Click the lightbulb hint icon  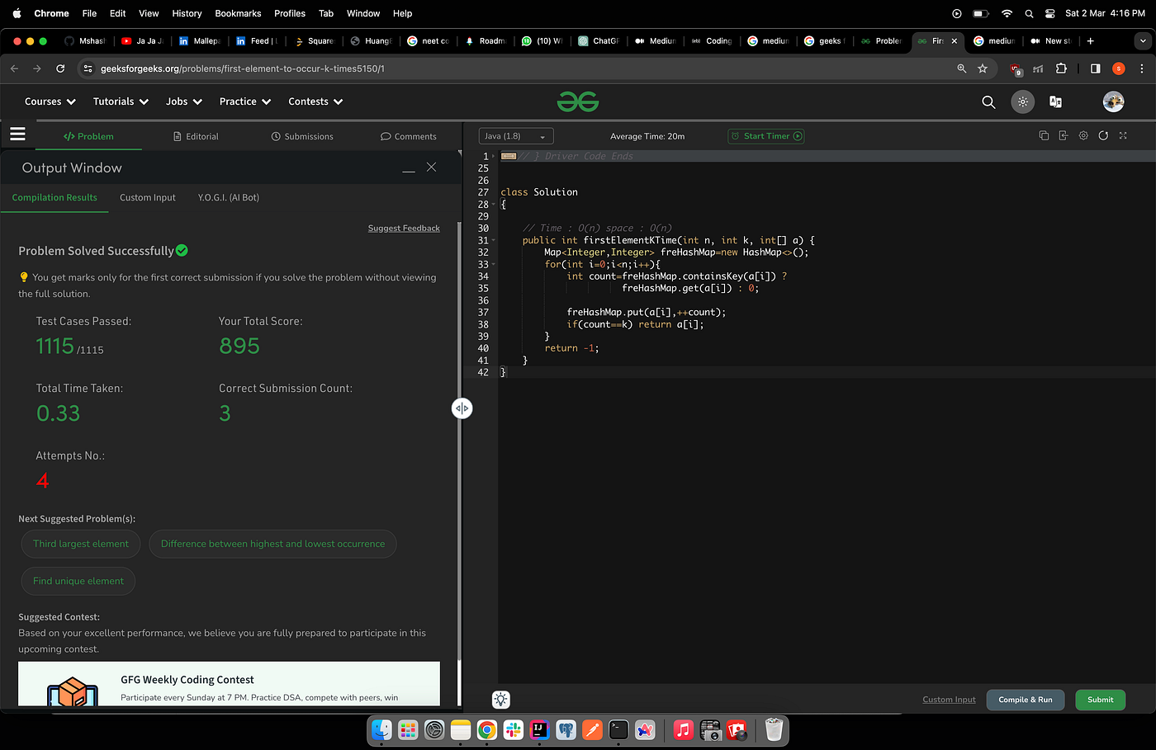(x=501, y=700)
